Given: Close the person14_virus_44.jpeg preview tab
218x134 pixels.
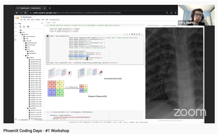Looking at the screenshot, I should (178, 26).
